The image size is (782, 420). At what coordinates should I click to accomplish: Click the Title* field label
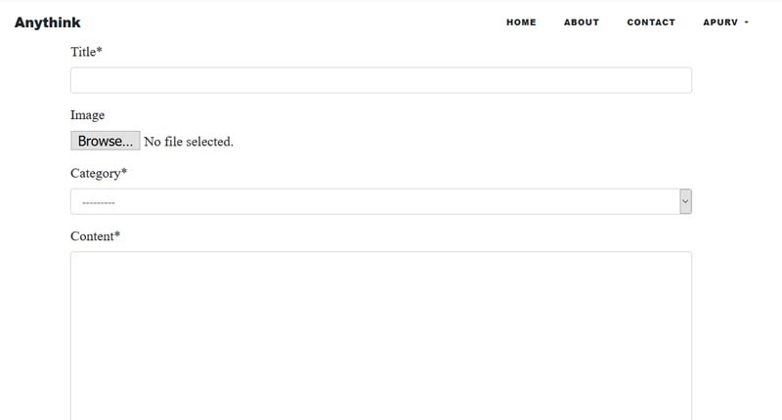[86, 52]
